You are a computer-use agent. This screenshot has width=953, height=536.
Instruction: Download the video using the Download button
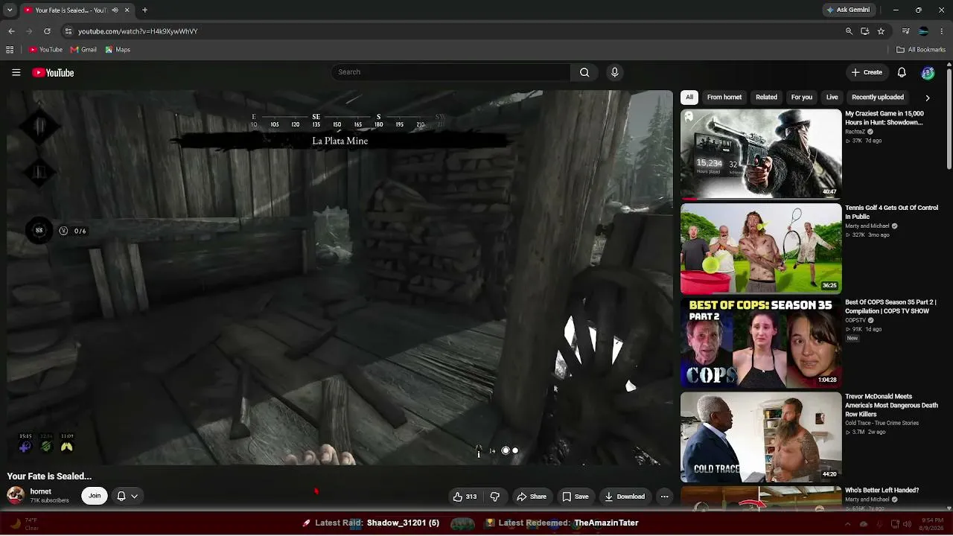(x=625, y=497)
